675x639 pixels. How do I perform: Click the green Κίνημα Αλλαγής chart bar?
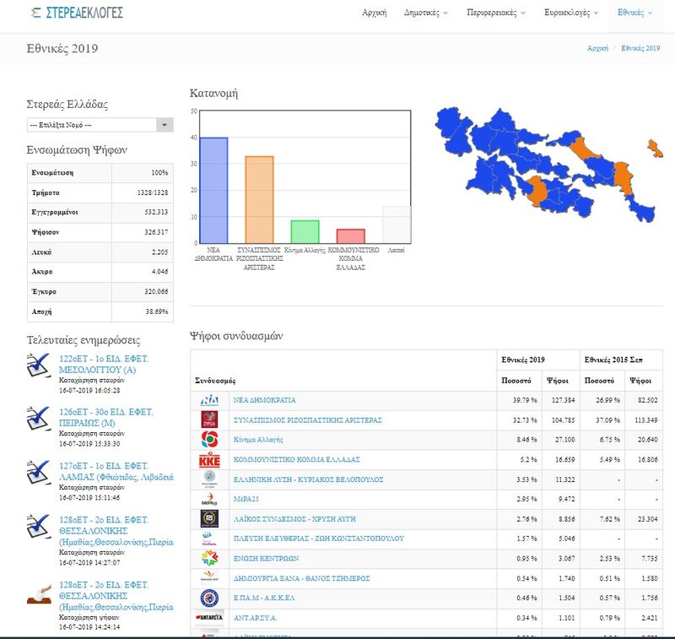point(305,232)
